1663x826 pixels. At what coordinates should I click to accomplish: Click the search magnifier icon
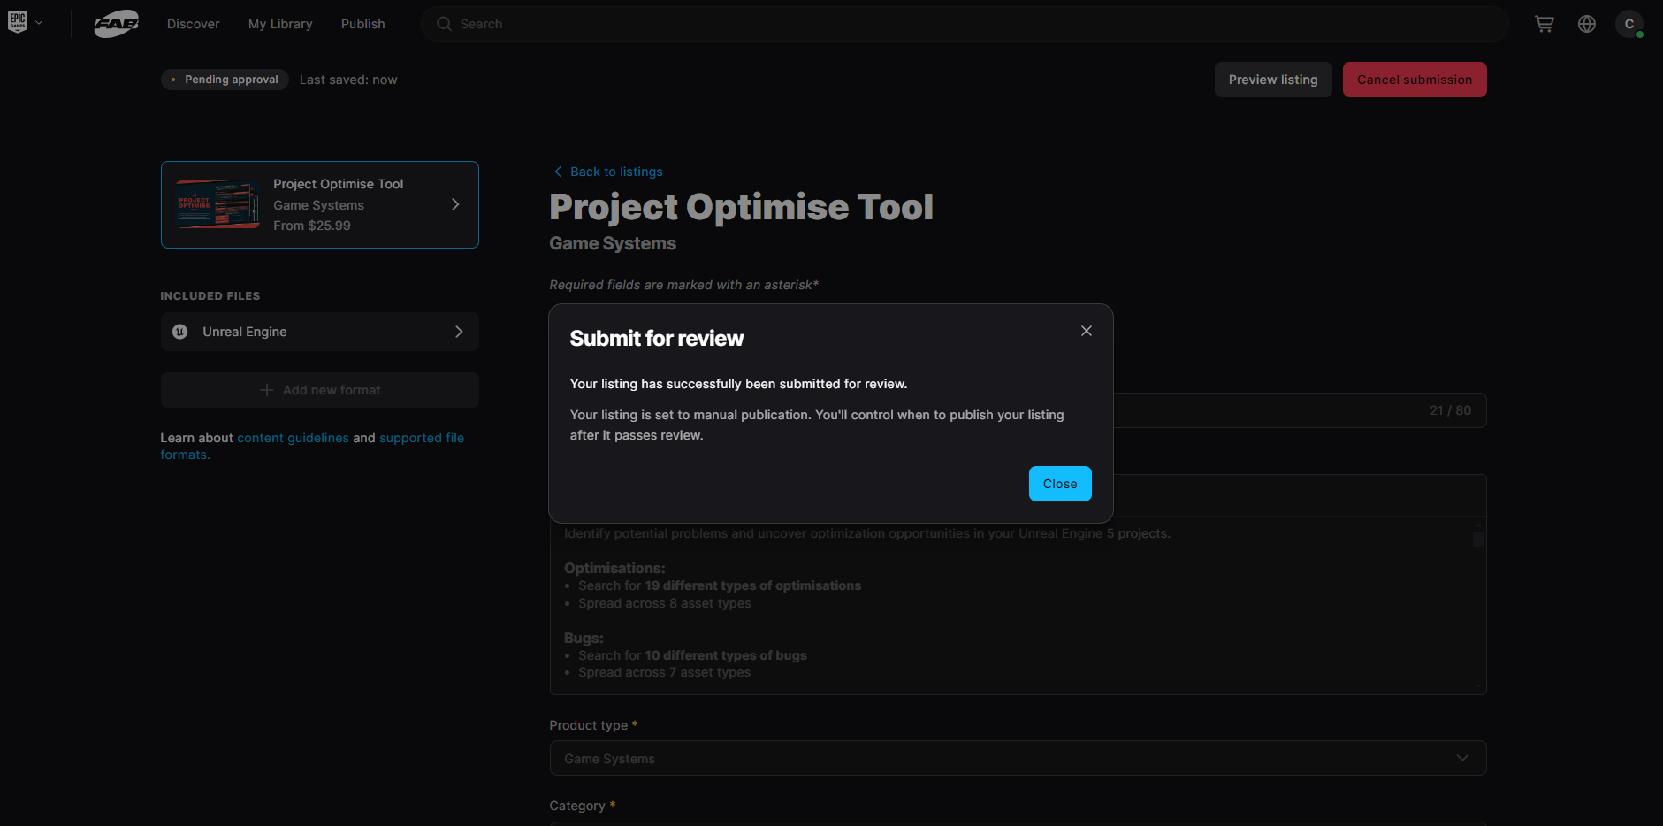point(444,24)
